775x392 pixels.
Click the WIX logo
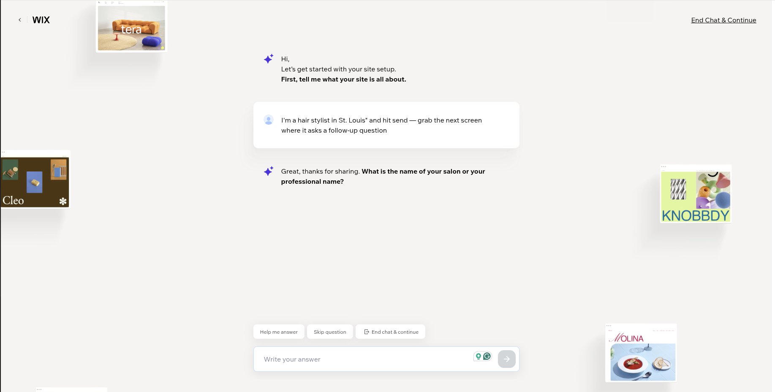coord(41,20)
